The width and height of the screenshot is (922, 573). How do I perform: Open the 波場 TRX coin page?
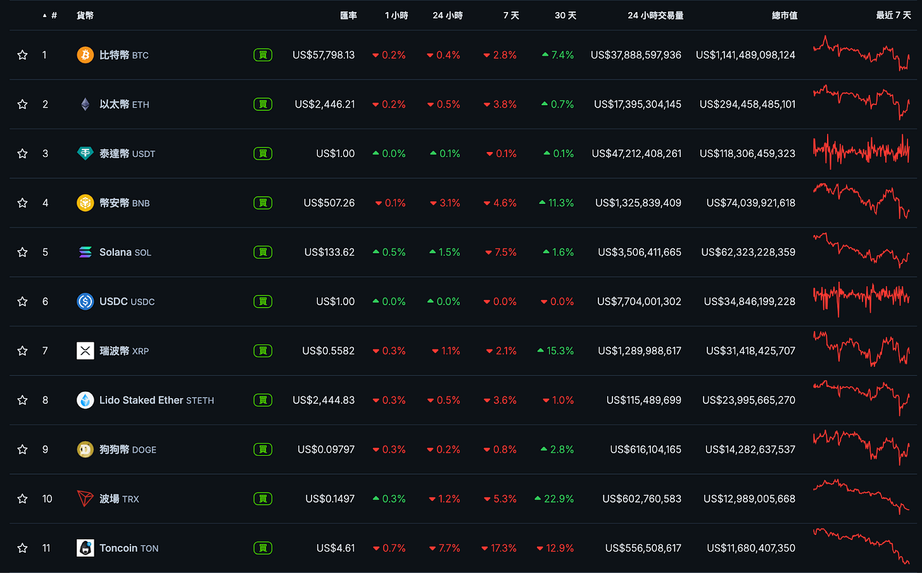[x=119, y=499]
